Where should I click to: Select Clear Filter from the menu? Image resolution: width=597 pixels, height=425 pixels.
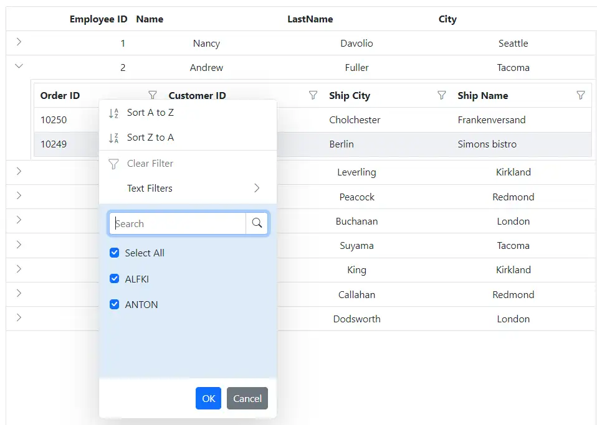click(150, 163)
